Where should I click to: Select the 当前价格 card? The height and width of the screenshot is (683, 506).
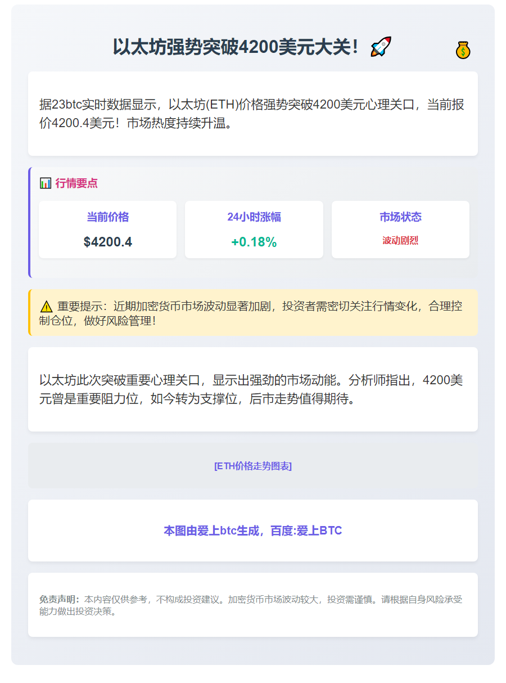pos(107,229)
